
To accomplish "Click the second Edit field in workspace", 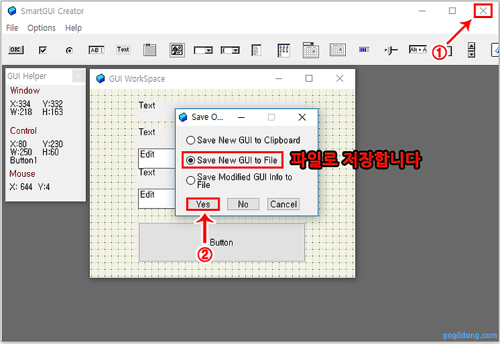I will (x=157, y=198).
